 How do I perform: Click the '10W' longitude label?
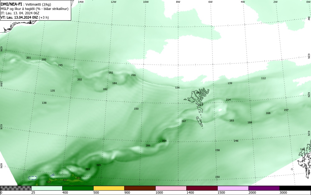pyautogui.click(x=146, y=2)
